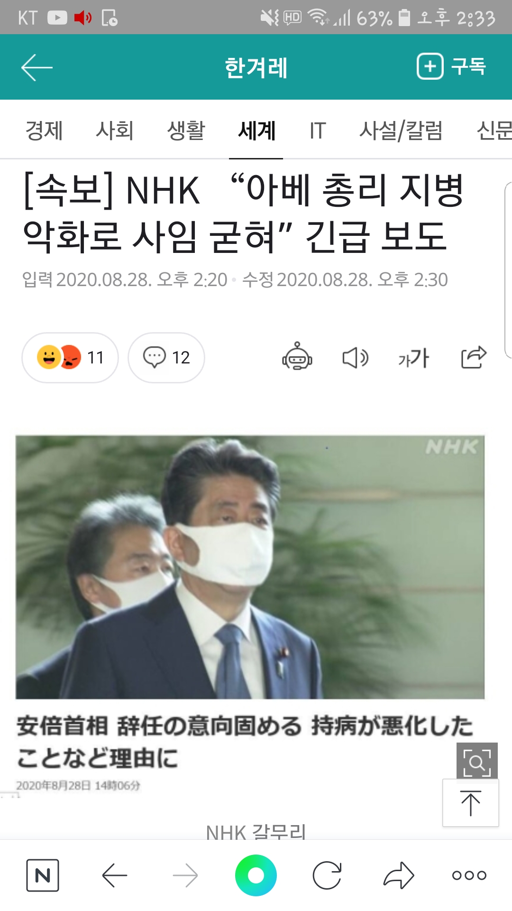
Task: Open the reactions emoji button showing 11
Action: pyautogui.click(x=70, y=358)
